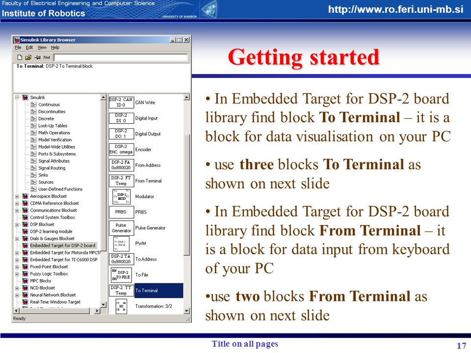This screenshot has height=353, width=471.
Task: Expand the Aerospace Blockset node
Action: (x=17, y=197)
